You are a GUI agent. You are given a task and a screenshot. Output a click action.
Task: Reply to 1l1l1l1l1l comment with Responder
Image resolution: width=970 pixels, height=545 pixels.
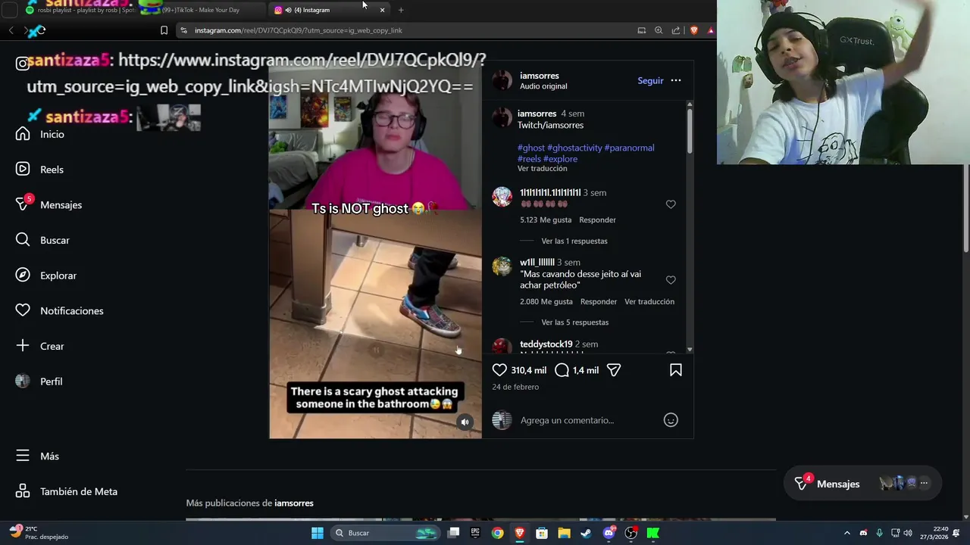(597, 220)
